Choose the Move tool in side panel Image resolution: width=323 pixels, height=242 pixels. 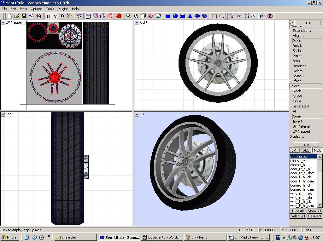tap(307, 41)
